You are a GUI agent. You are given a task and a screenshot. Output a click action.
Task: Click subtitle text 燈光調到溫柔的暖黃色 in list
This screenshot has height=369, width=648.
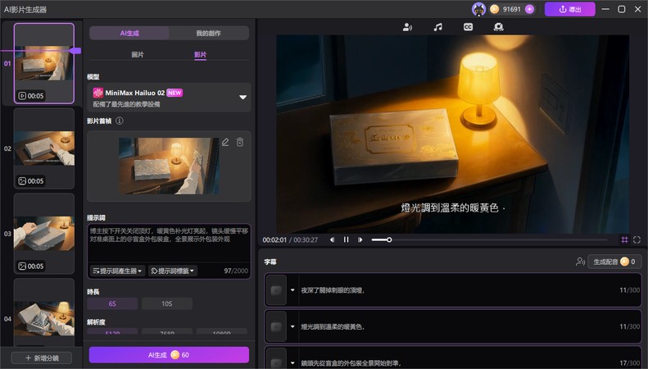pos(333,327)
